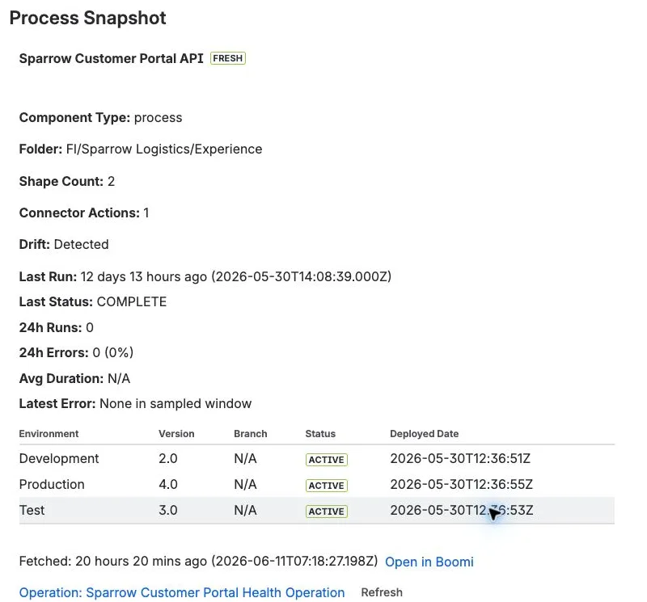Open the 'Open in Boomi' link
647x602 pixels.
(429, 562)
